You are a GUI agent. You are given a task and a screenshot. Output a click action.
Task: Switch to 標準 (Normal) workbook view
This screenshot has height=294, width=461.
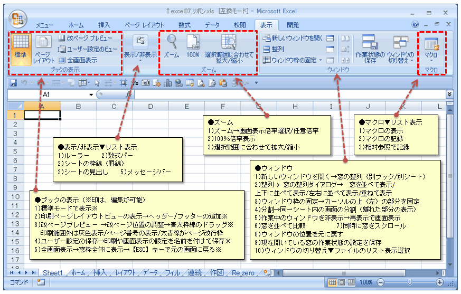[21, 49]
